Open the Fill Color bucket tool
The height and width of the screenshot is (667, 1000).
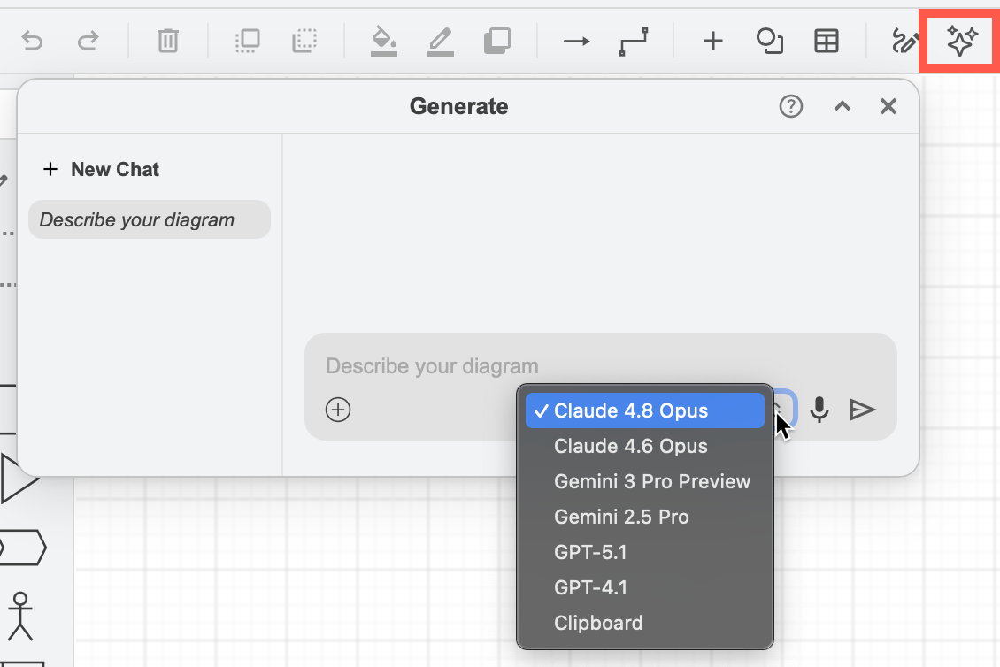point(384,41)
